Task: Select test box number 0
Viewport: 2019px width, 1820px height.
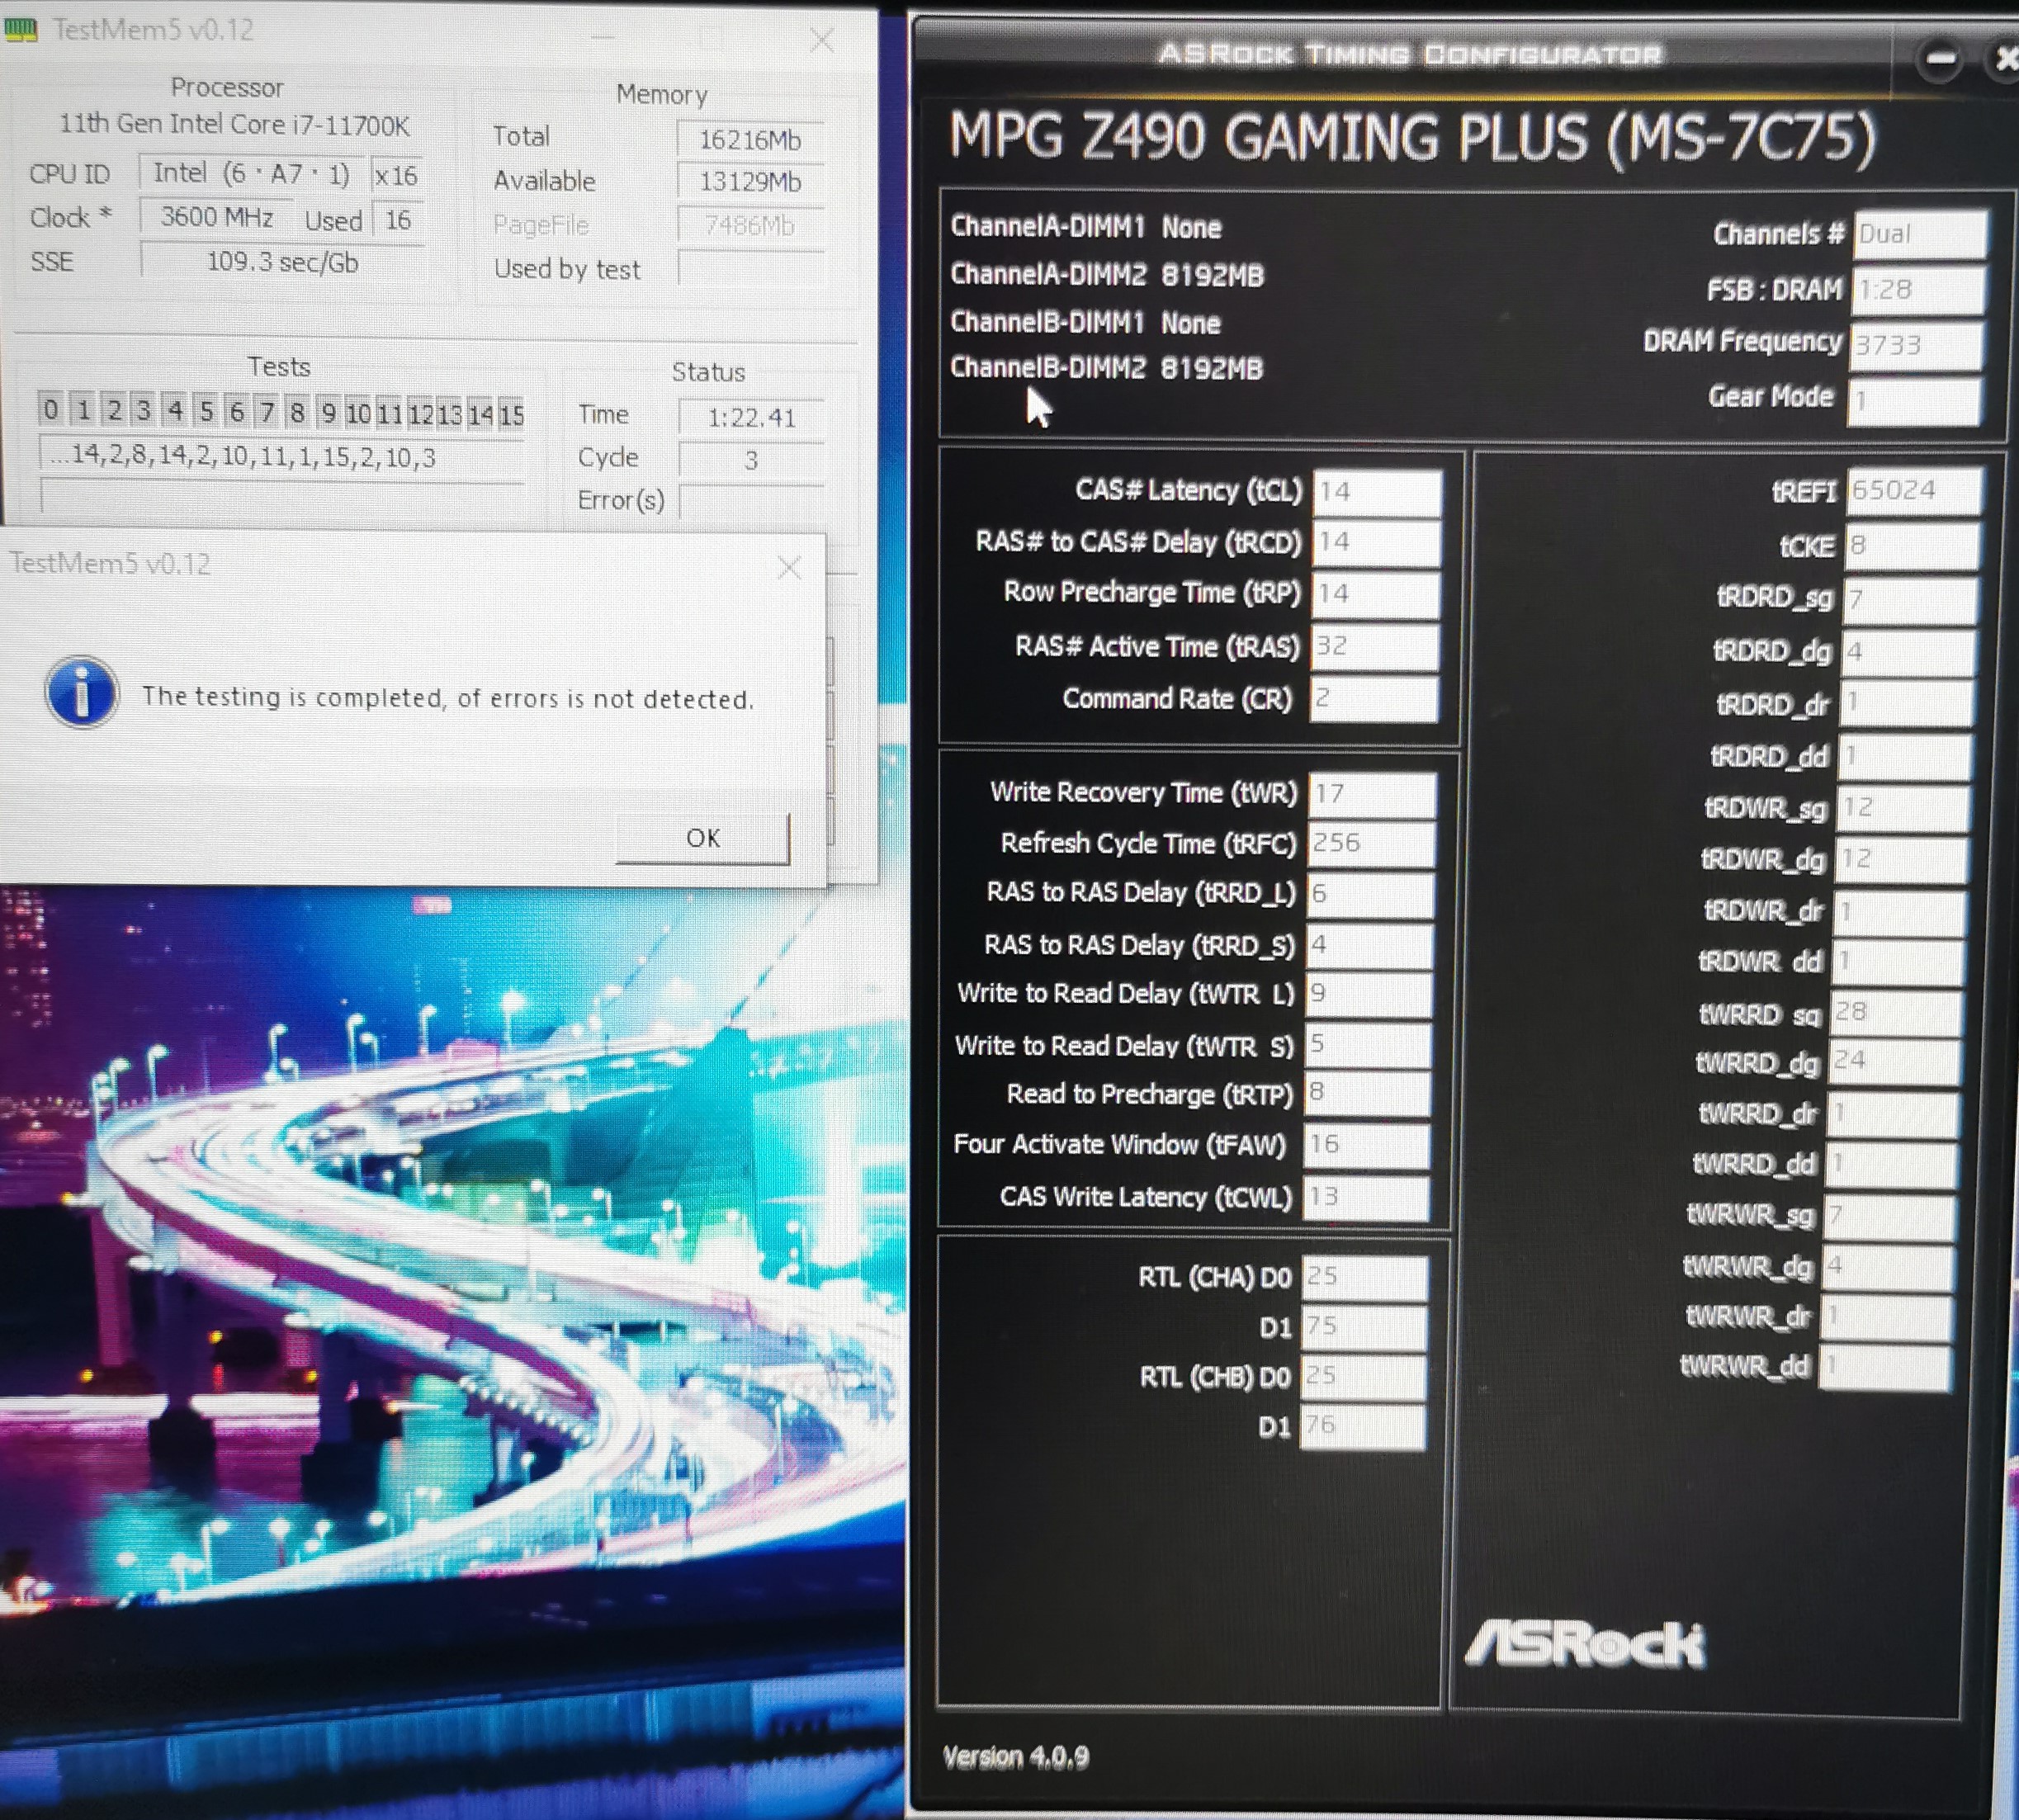Action: point(51,410)
